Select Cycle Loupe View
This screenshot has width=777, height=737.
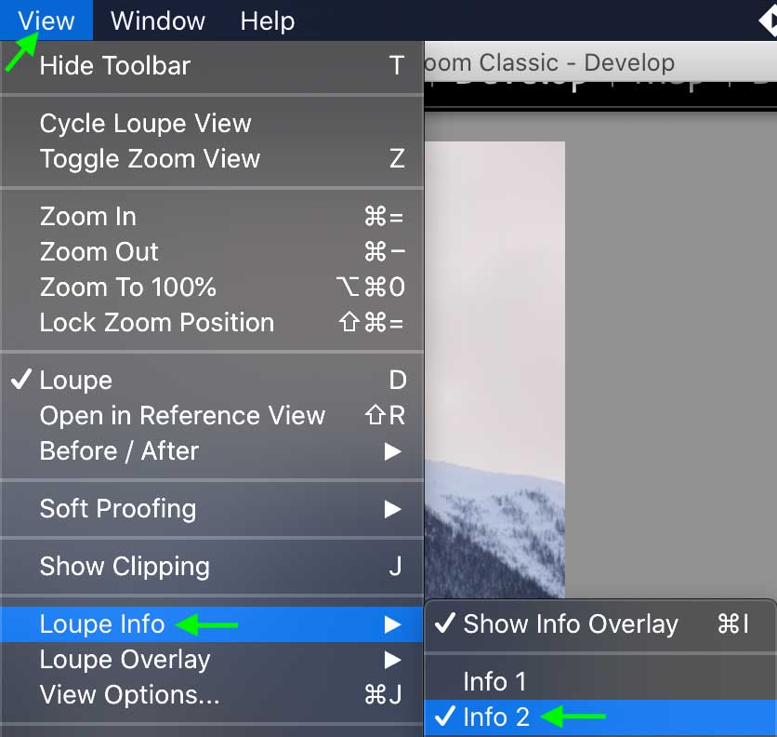tap(212, 123)
